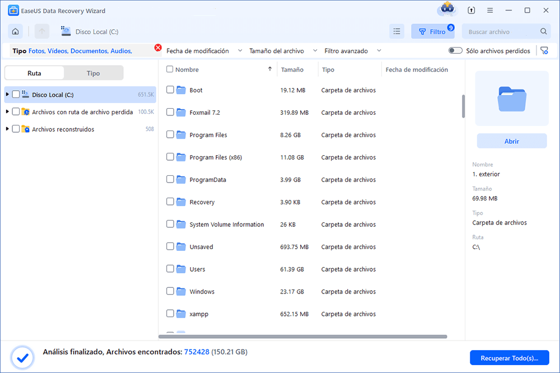Click the ProgramData folder icon
This screenshot has height=373, width=560.
(x=181, y=179)
